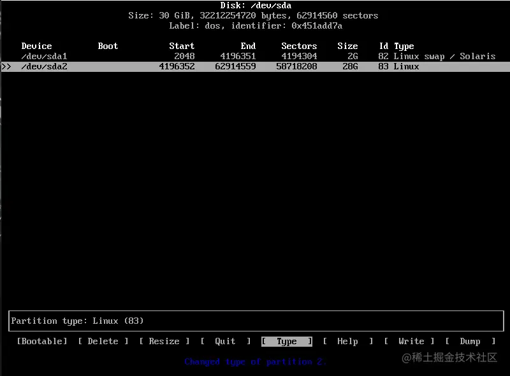This screenshot has height=376, width=510.
Task: Select the /dev/sda1 partition row
Action: coord(255,56)
